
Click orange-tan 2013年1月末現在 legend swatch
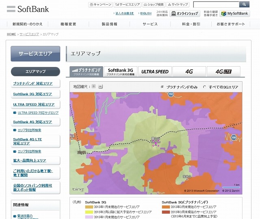[89, 207]
